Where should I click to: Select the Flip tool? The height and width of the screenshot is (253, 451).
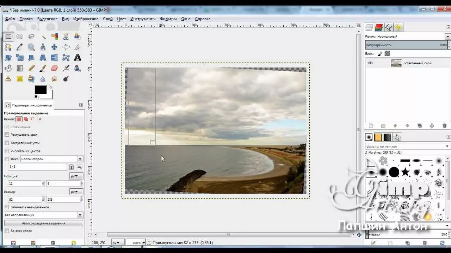pos(55,58)
